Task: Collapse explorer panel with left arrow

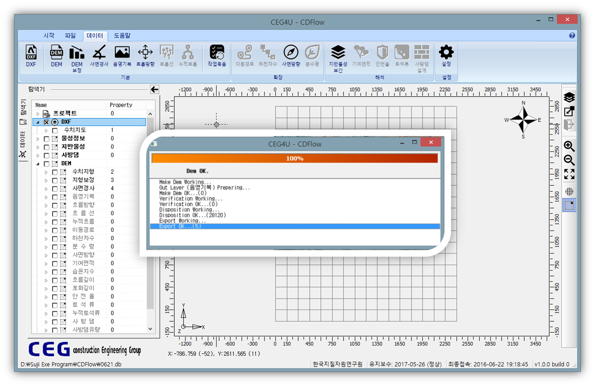Action: [154, 89]
